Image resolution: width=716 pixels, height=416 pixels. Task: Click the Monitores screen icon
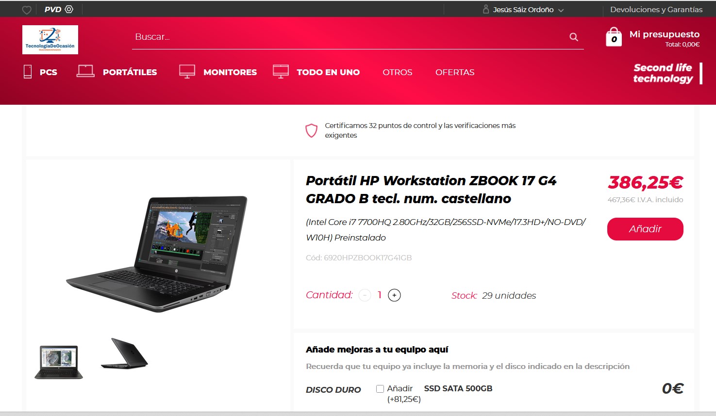pyautogui.click(x=187, y=72)
